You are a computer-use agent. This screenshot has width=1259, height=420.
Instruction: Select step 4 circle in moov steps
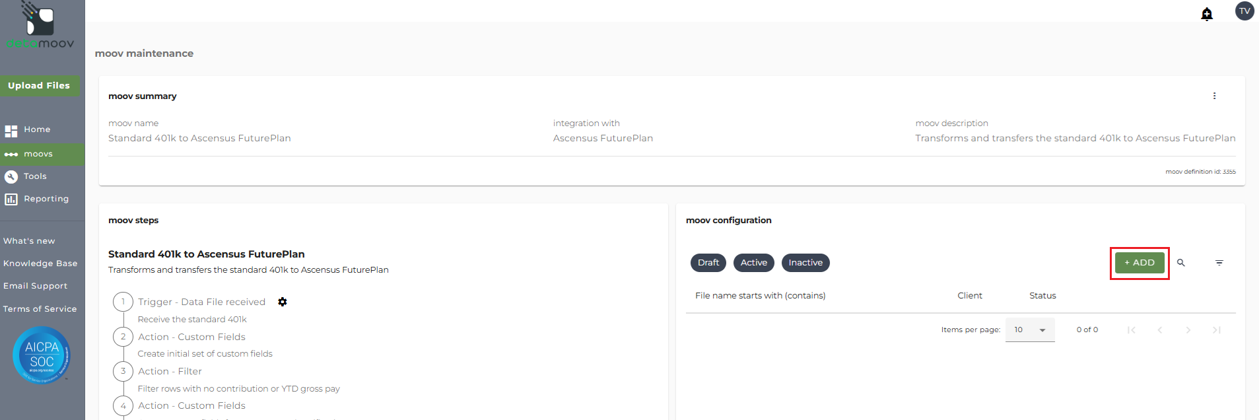tap(123, 405)
